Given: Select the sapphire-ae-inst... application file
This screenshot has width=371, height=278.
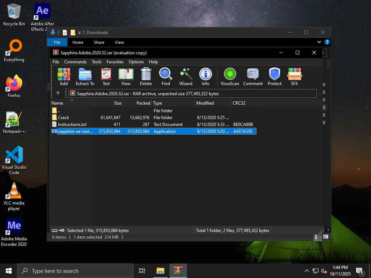Looking at the screenshot, I should point(154,131).
